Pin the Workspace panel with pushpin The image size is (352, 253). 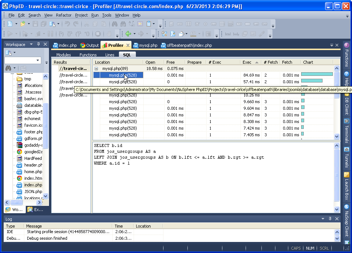coord(38,45)
